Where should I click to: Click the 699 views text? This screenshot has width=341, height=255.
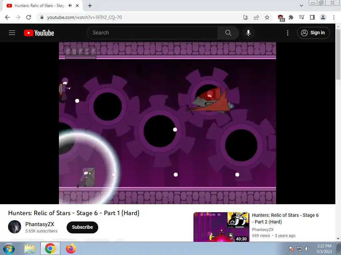click(261, 236)
